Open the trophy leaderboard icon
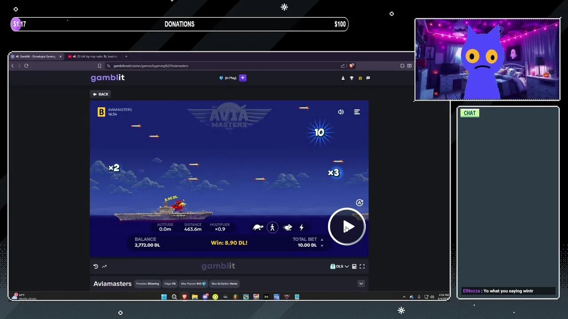Viewport: 568px width, 319px height. click(x=351, y=78)
